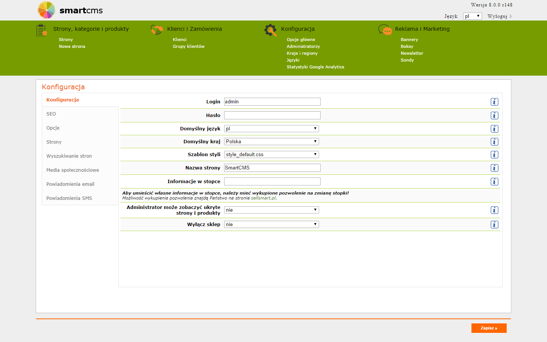This screenshot has width=547, height=342.
Task: Open the Bannery link
Action: (x=409, y=40)
